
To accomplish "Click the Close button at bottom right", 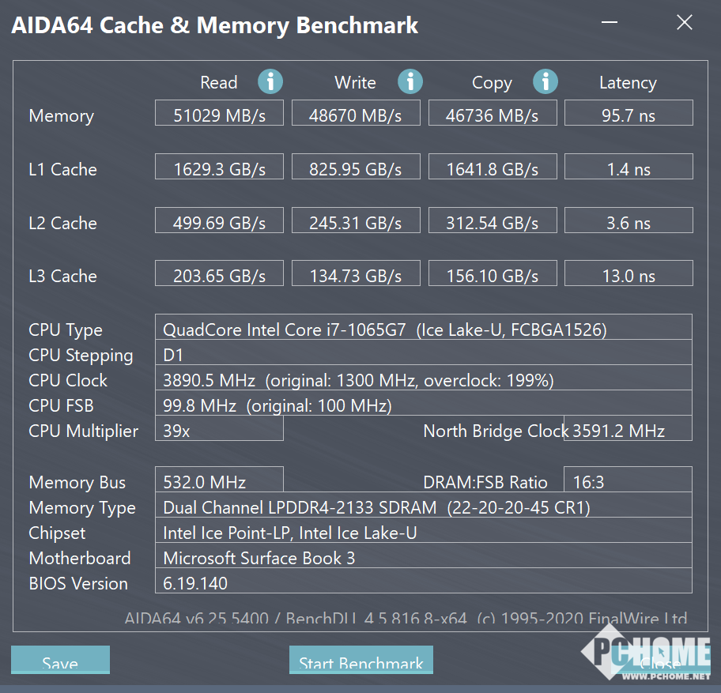I will coord(660,661).
